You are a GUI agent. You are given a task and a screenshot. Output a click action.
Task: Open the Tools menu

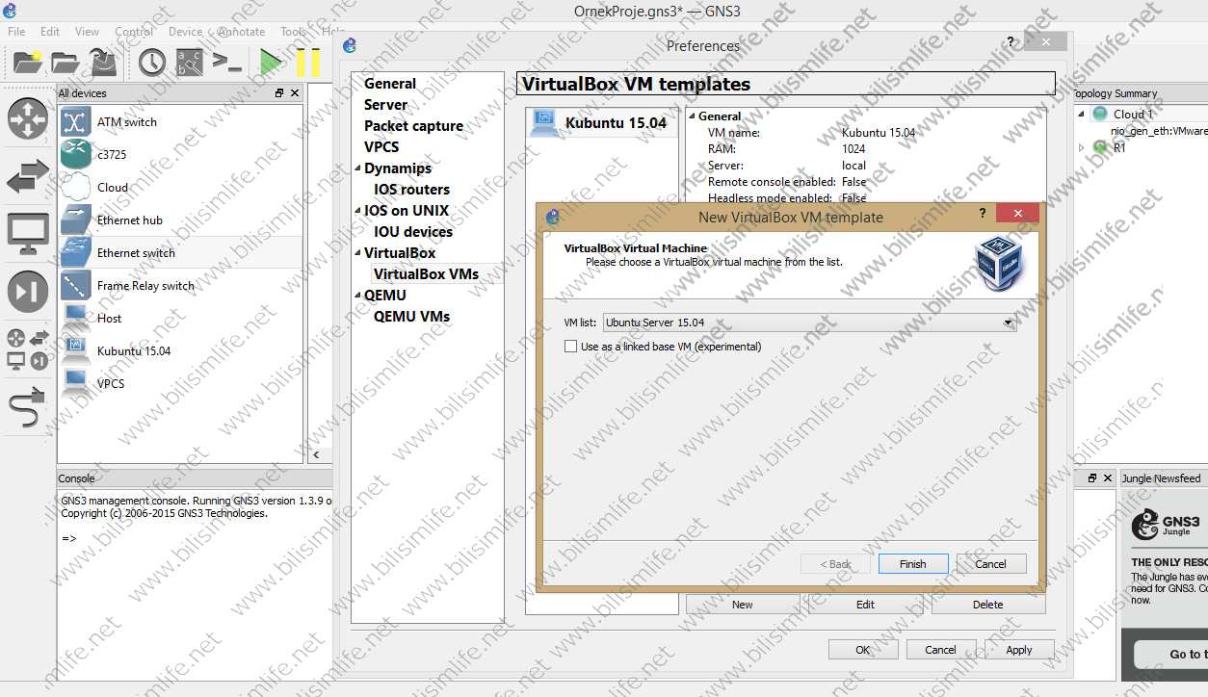coord(294,32)
